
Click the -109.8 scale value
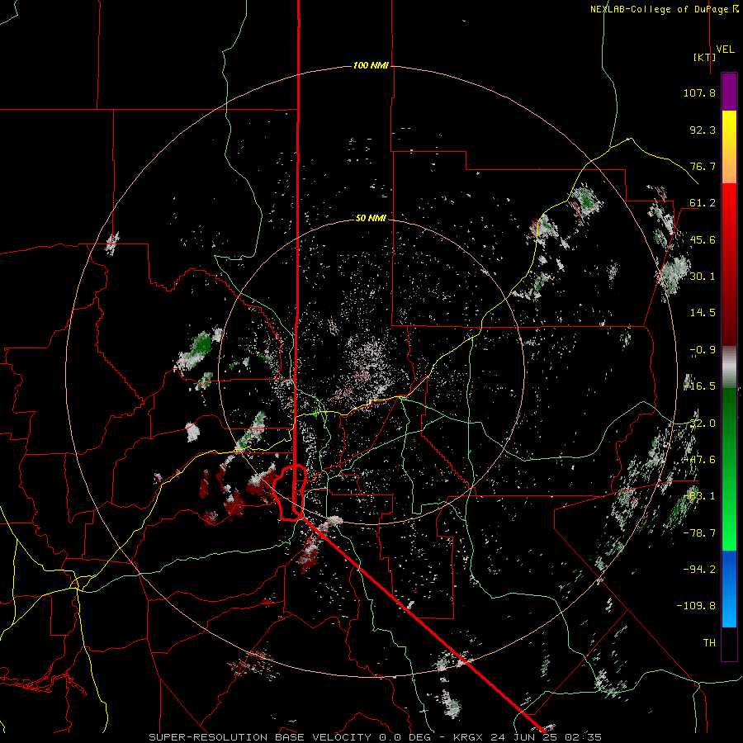pyautogui.click(x=696, y=606)
